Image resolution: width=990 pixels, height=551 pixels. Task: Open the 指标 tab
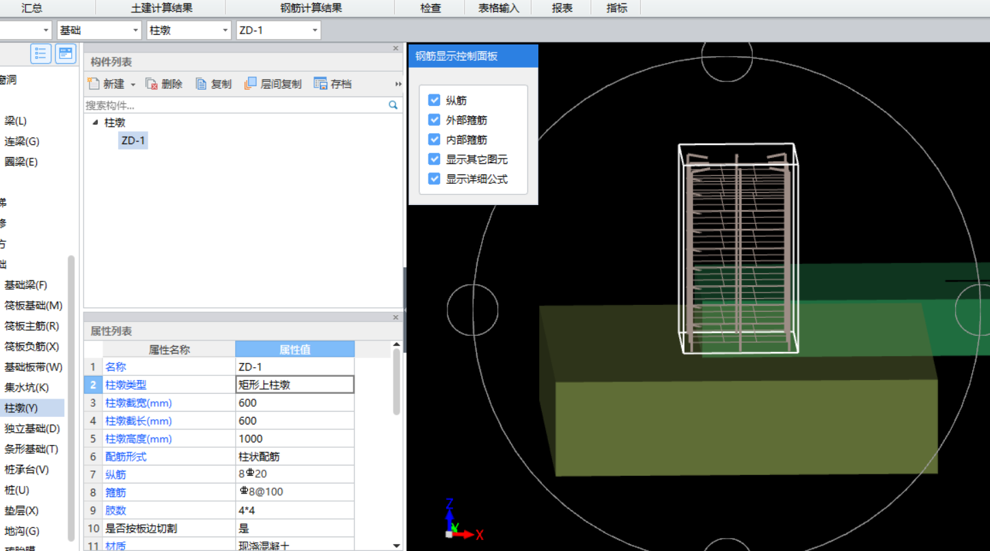tap(617, 8)
